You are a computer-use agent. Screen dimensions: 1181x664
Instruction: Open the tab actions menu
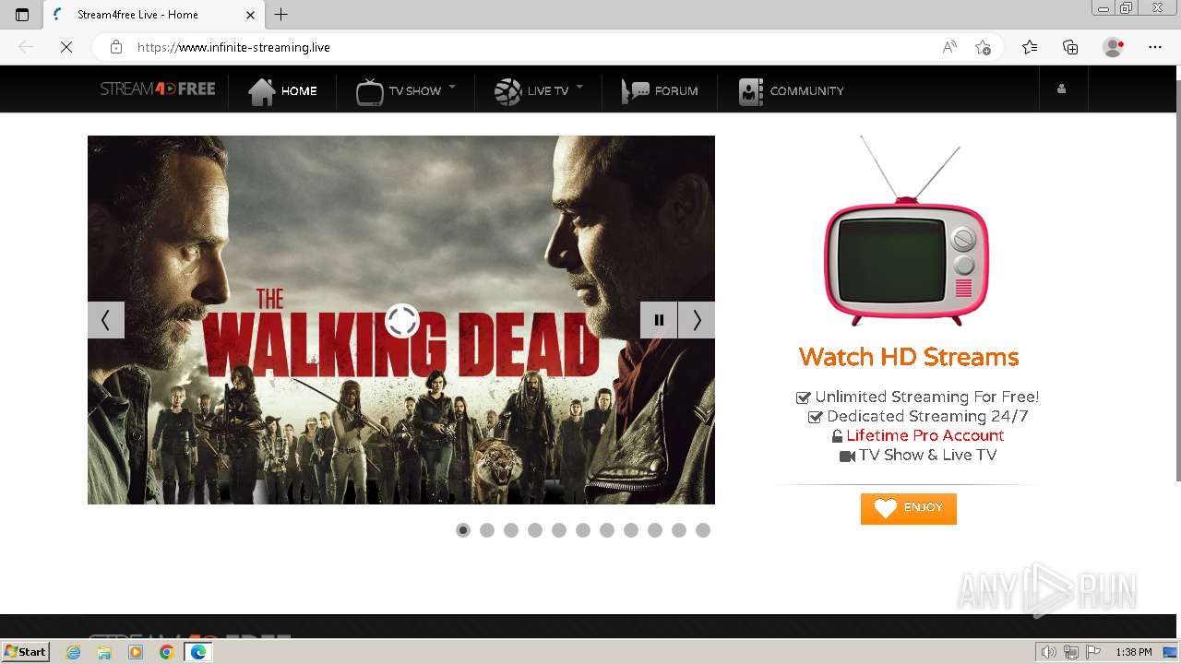point(22,15)
